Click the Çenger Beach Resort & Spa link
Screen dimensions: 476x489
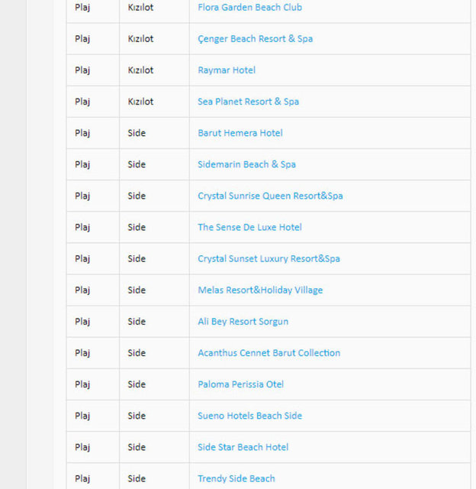255,39
